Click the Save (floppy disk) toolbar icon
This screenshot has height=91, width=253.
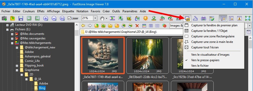(21, 18)
